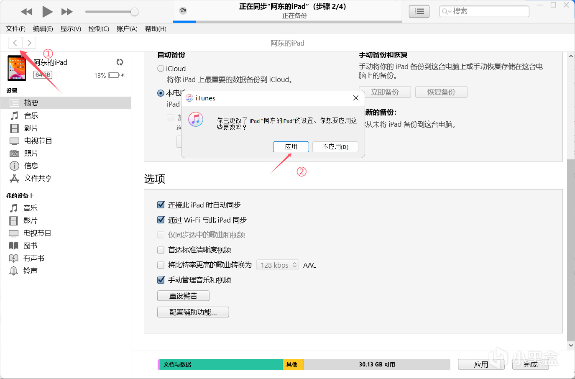Open the list view button
Image resolution: width=575 pixels, height=379 pixels.
419,11
